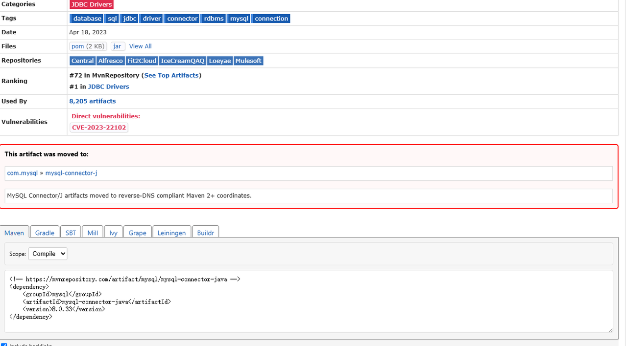The height and width of the screenshot is (346, 627).
Task: Open the Mulesoft repository badge
Action: click(248, 61)
